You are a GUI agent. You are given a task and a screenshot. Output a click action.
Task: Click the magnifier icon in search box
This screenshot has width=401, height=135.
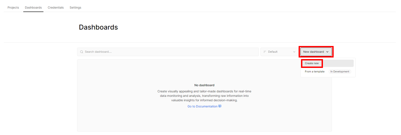point(82,52)
